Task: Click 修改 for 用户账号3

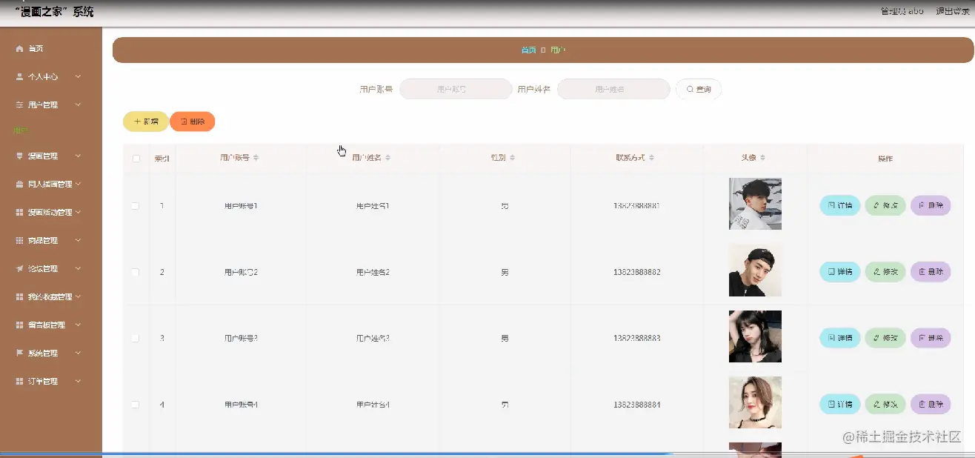Action: click(885, 338)
